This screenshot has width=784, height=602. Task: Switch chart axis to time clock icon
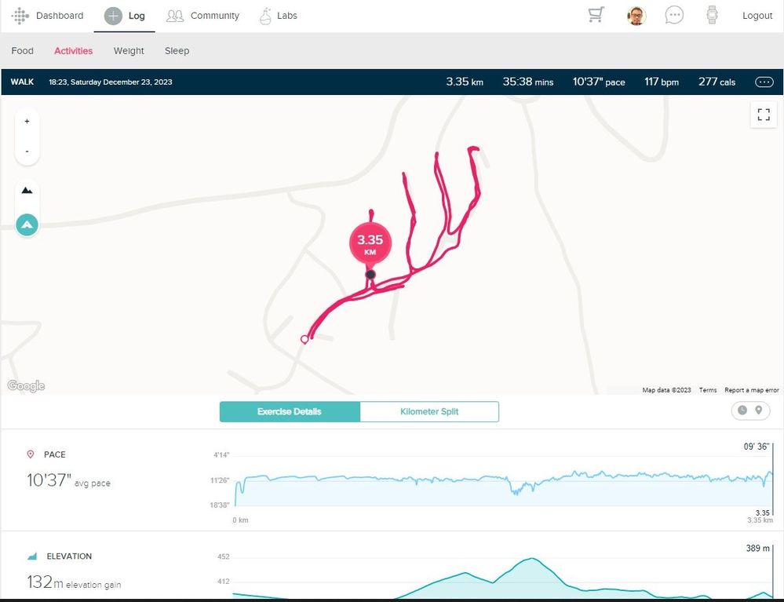coord(742,410)
